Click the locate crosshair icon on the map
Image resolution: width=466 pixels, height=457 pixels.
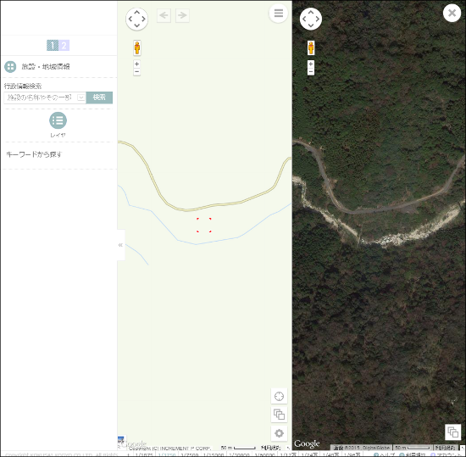[279, 396]
